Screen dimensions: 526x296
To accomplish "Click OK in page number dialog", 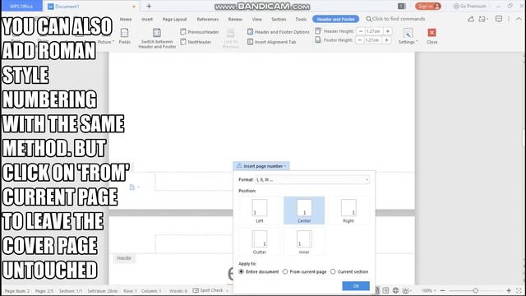I will click(x=356, y=286).
